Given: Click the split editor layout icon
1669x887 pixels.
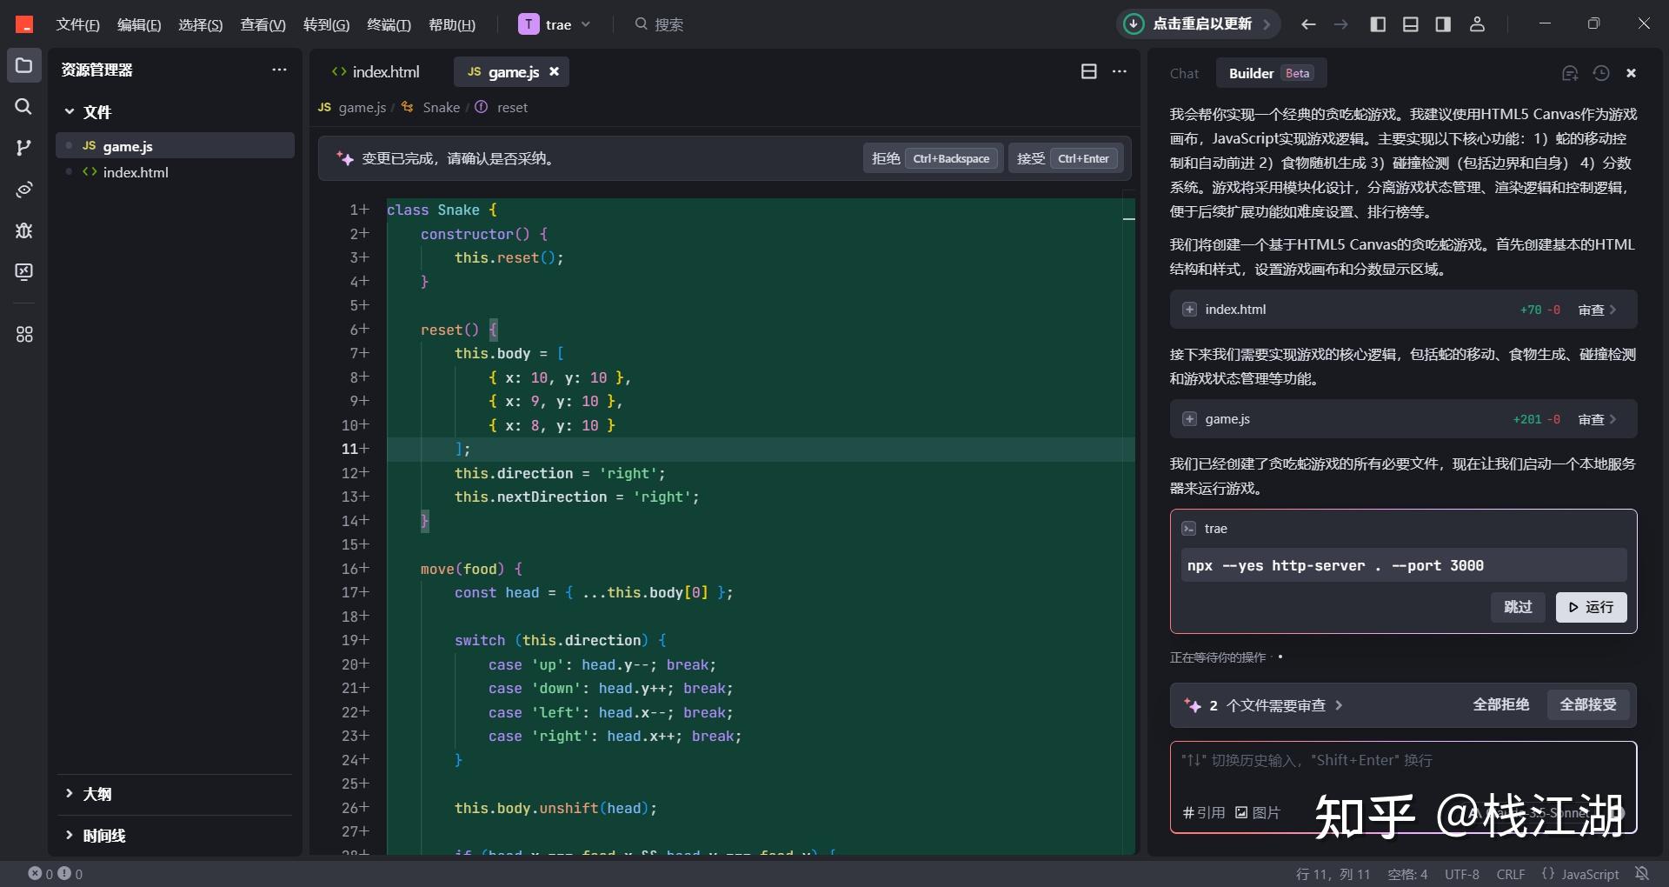Looking at the screenshot, I should pos(1088,71).
